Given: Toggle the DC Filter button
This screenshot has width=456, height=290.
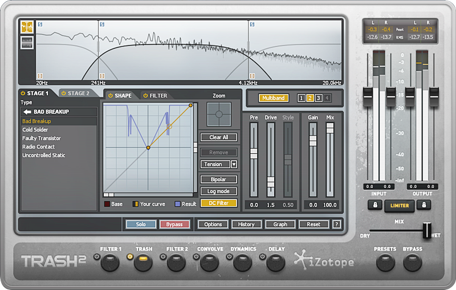Looking at the screenshot, I should [x=219, y=203].
